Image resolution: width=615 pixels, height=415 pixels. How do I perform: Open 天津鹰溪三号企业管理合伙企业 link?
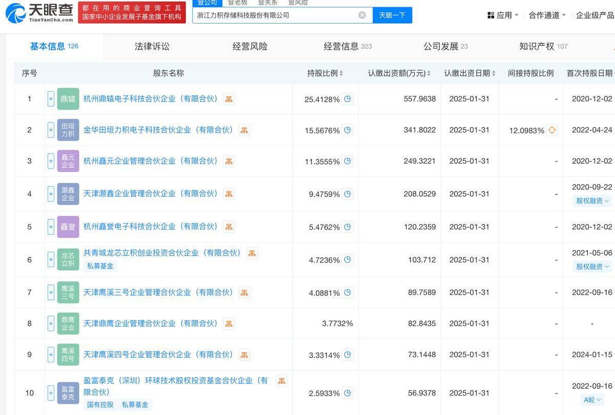[x=158, y=292]
